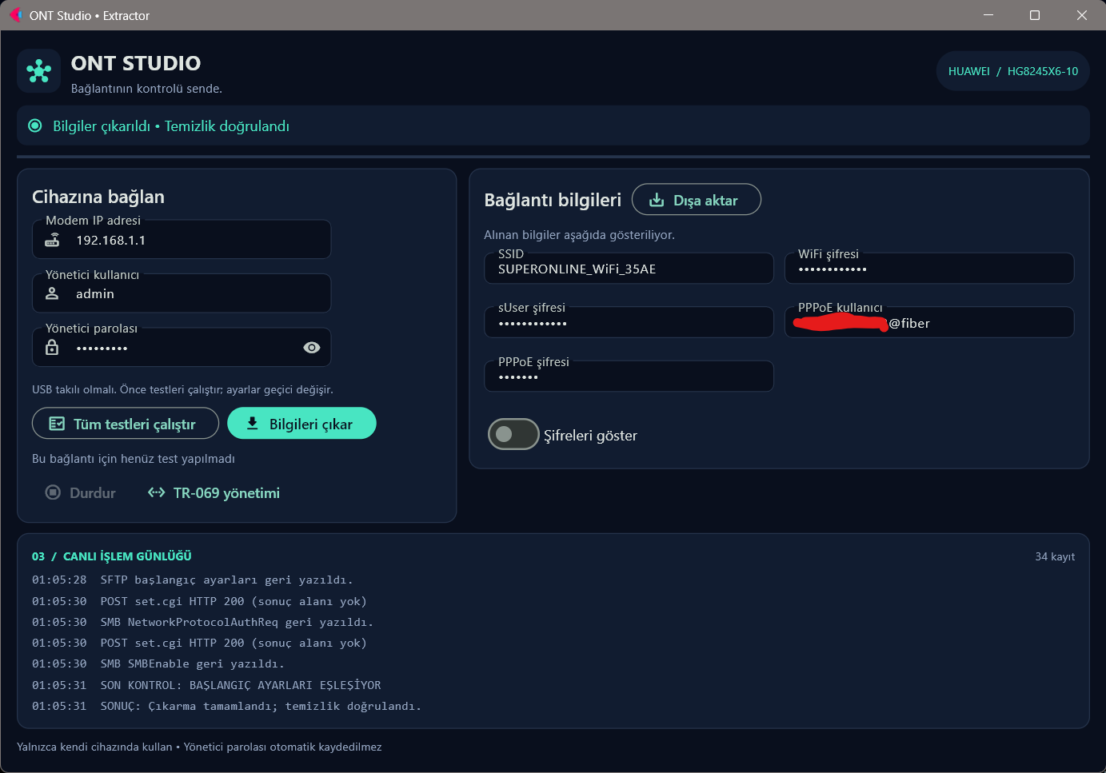Viewport: 1106px width, 773px height.
Task: Click the 'Bağlantı bilgileri' heading
Action: coord(553,200)
